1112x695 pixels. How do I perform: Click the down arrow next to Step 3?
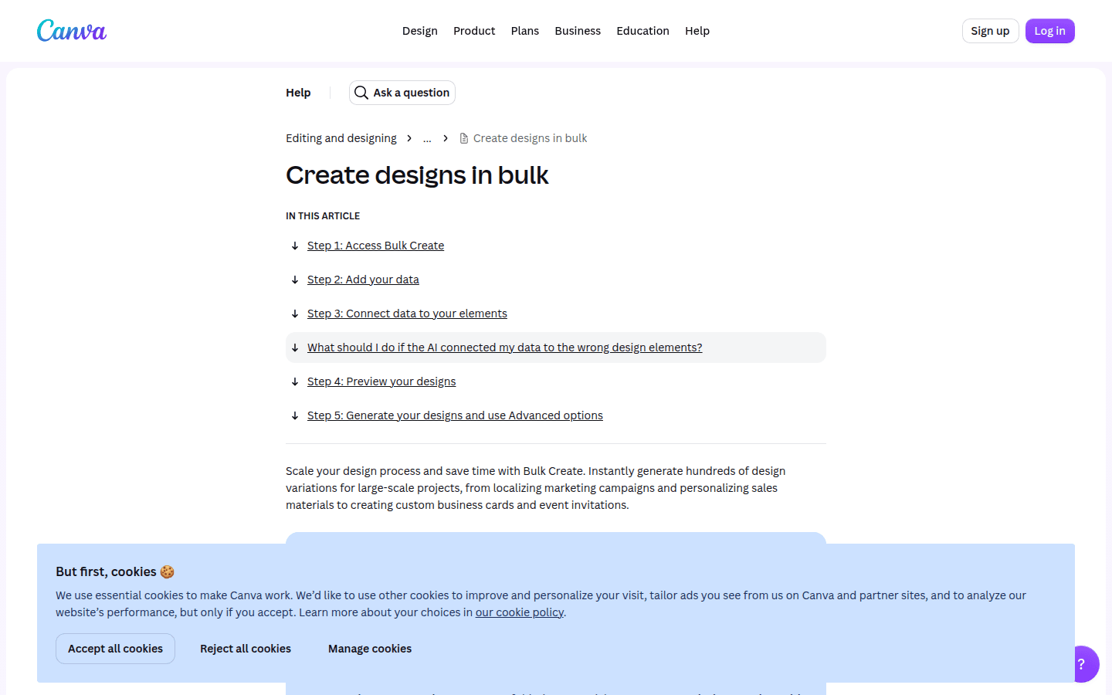point(295,314)
